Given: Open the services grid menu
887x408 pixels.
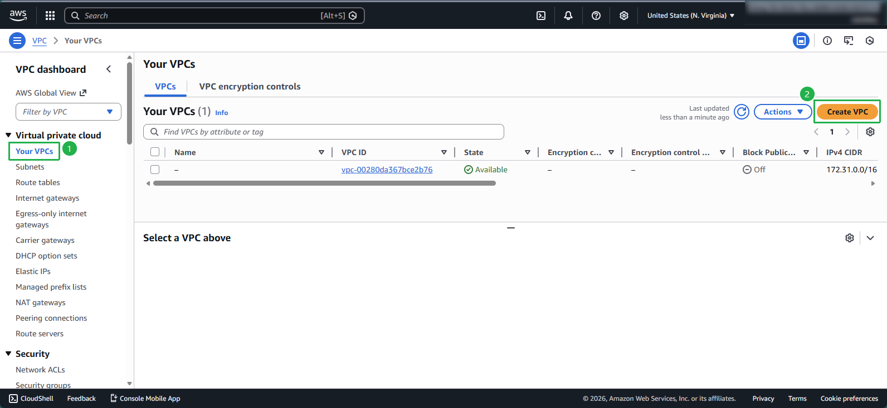Looking at the screenshot, I should [50, 16].
